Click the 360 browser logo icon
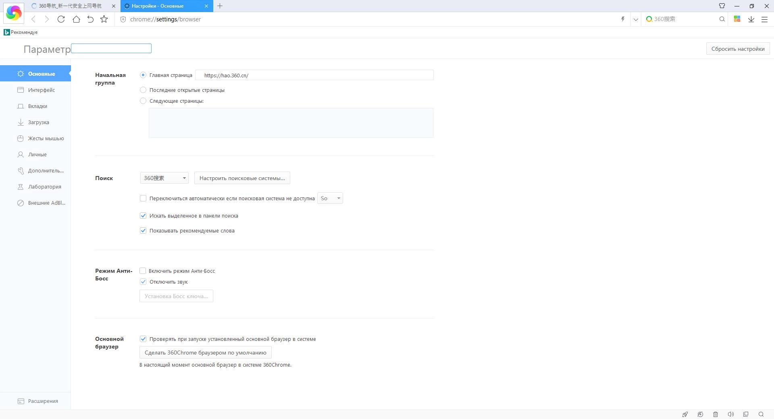The width and height of the screenshot is (774, 419). point(14,13)
